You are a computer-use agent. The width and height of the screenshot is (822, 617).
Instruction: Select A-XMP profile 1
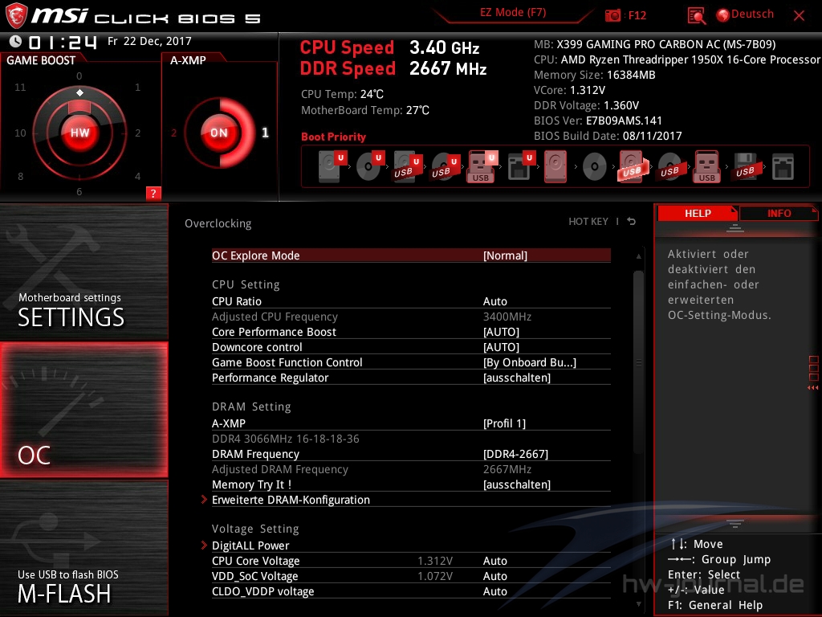pyautogui.click(x=265, y=133)
